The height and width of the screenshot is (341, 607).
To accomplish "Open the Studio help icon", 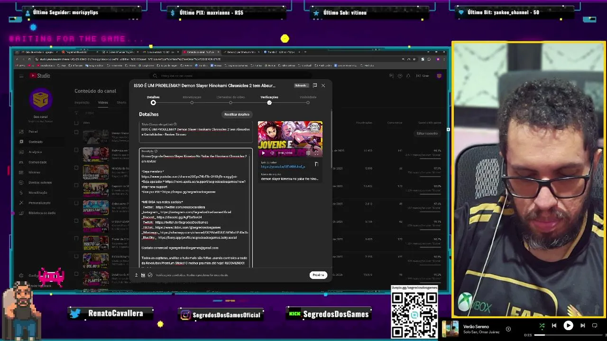I will click(x=400, y=76).
